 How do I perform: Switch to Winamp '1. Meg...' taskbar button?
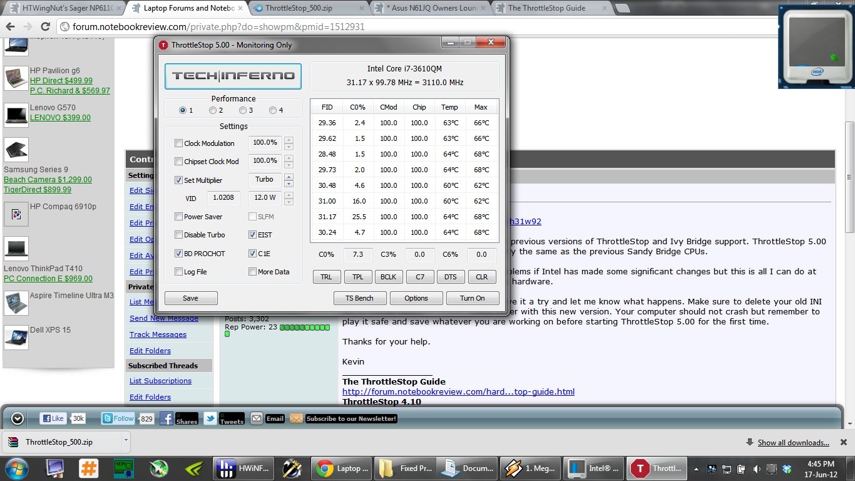531,468
